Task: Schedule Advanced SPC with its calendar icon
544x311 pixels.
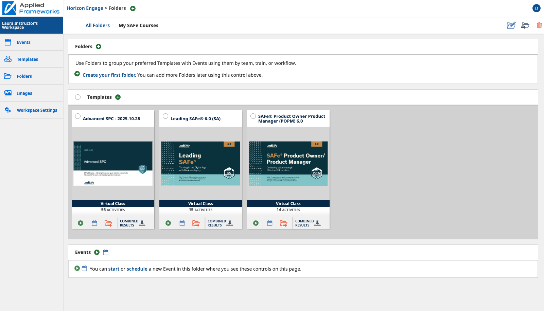Action: pyautogui.click(x=94, y=223)
